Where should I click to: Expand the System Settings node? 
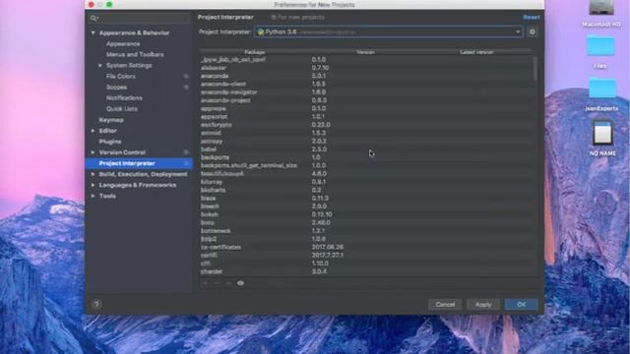click(100, 66)
